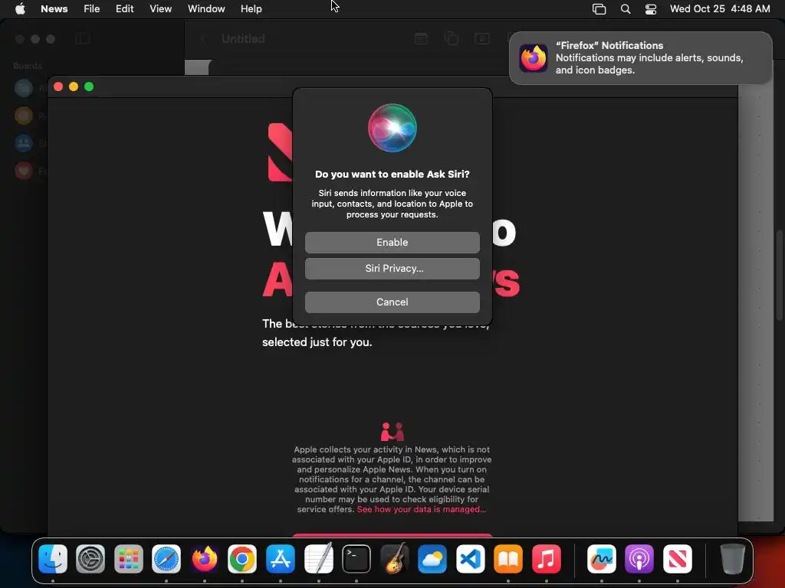Viewport: 785px width, 588px height.
Task: Open Finder from the Dock
Action: point(53,558)
